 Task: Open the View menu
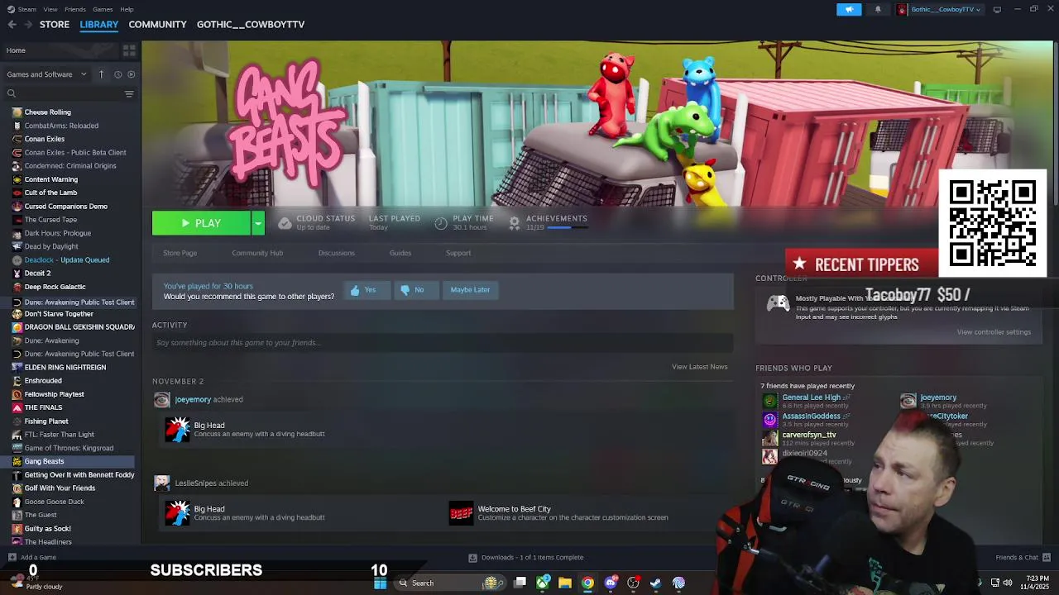click(50, 9)
